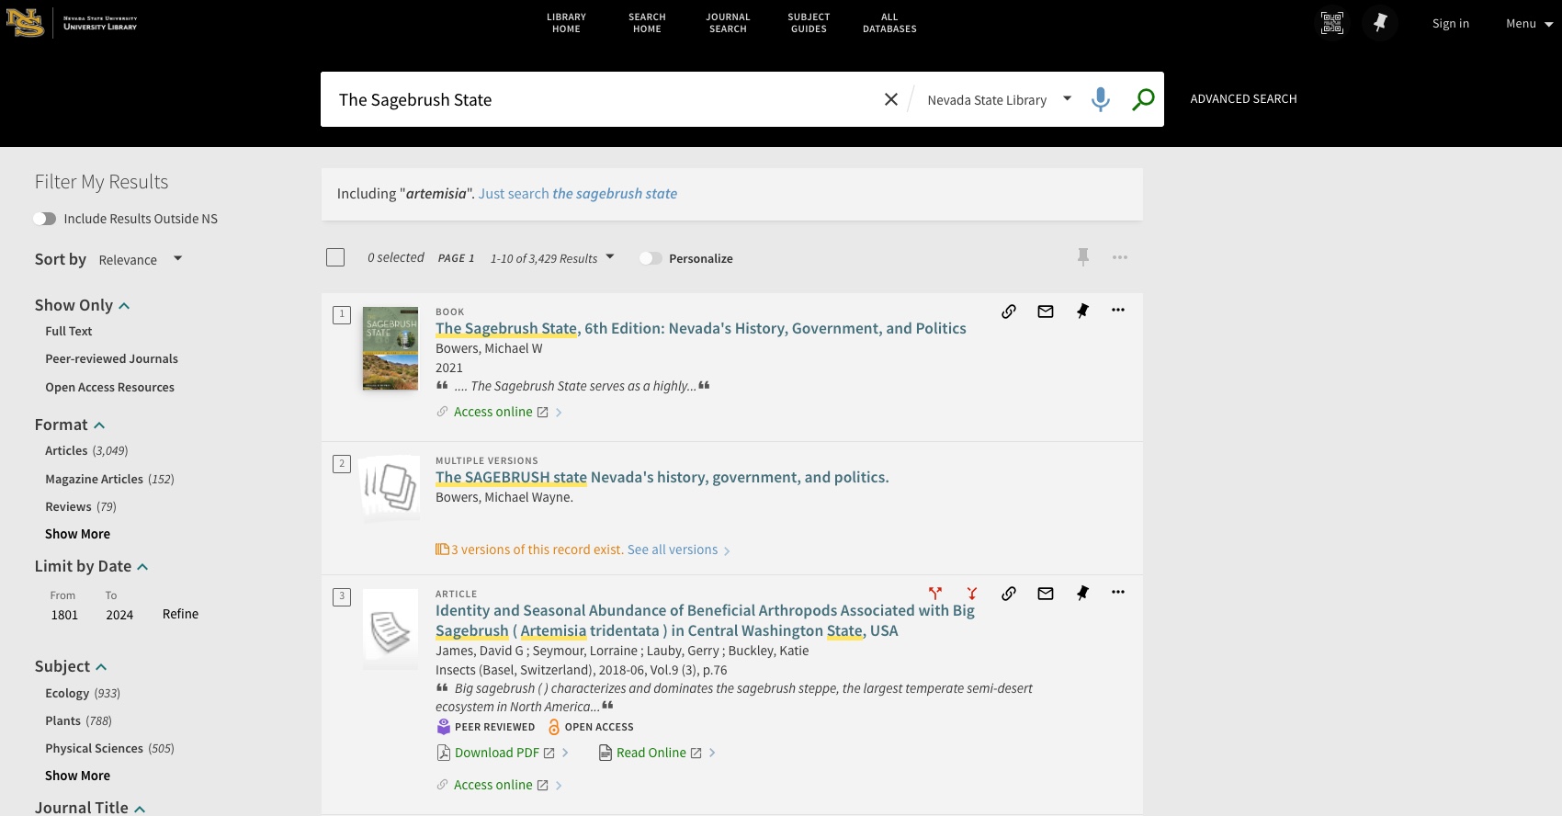
Task: Filter subject by Ecology (933)
Action: click(83, 693)
